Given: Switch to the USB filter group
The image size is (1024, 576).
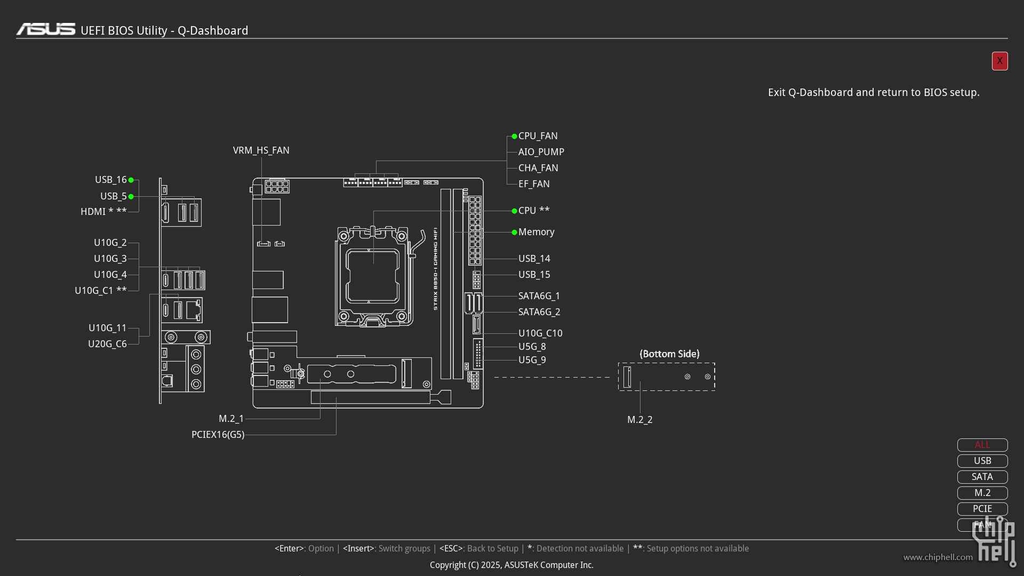Looking at the screenshot, I should coord(982,461).
